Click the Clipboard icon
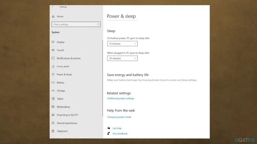 coord(53,131)
